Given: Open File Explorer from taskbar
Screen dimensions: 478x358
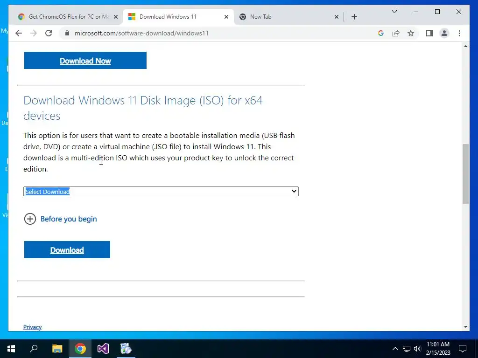Looking at the screenshot, I should tap(57, 349).
